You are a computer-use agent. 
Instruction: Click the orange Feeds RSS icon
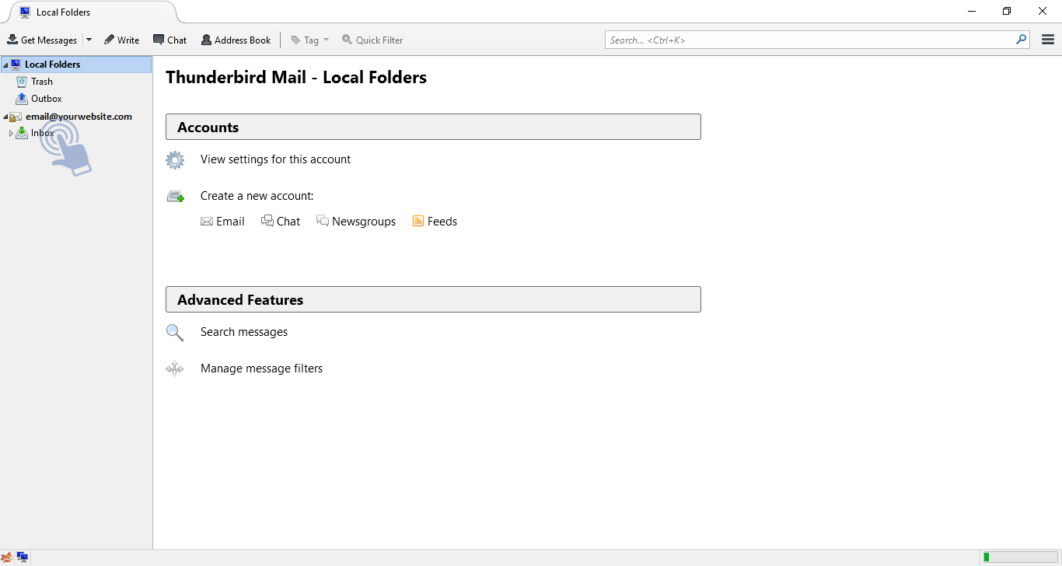[x=418, y=222]
